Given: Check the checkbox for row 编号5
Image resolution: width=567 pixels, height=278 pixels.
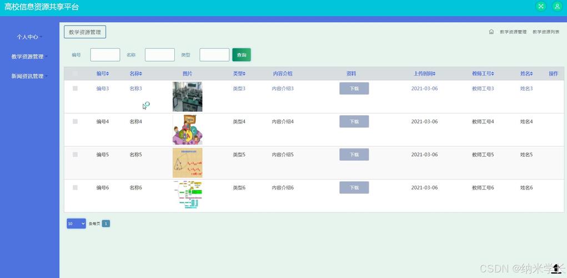Looking at the screenshot, I should pyautogui.click(x=75, y=155).
